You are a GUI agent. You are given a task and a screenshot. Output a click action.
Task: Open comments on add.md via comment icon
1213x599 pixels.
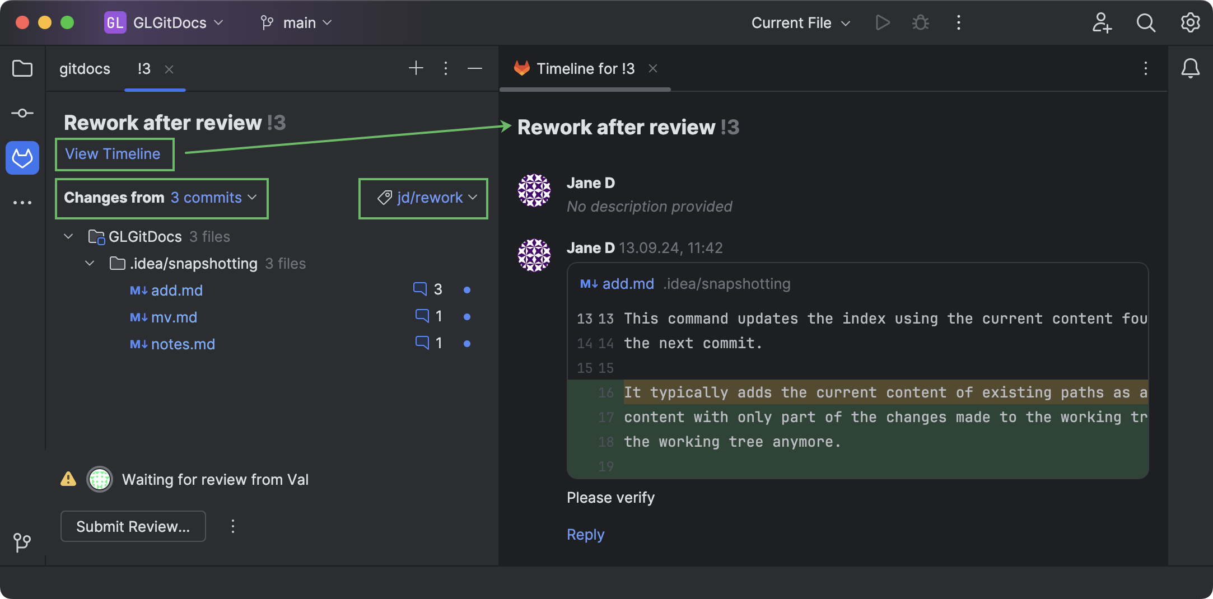pyautogui.click(x=422, y=289)
